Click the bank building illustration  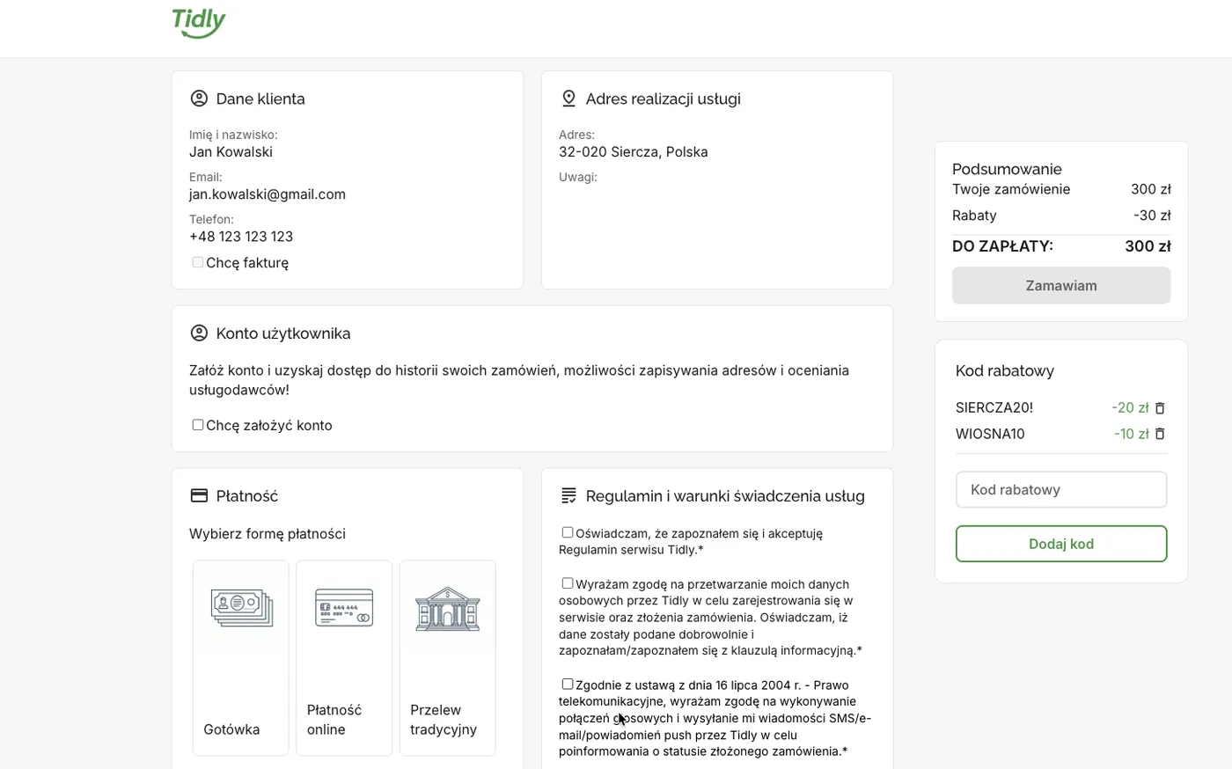[447, 609]
